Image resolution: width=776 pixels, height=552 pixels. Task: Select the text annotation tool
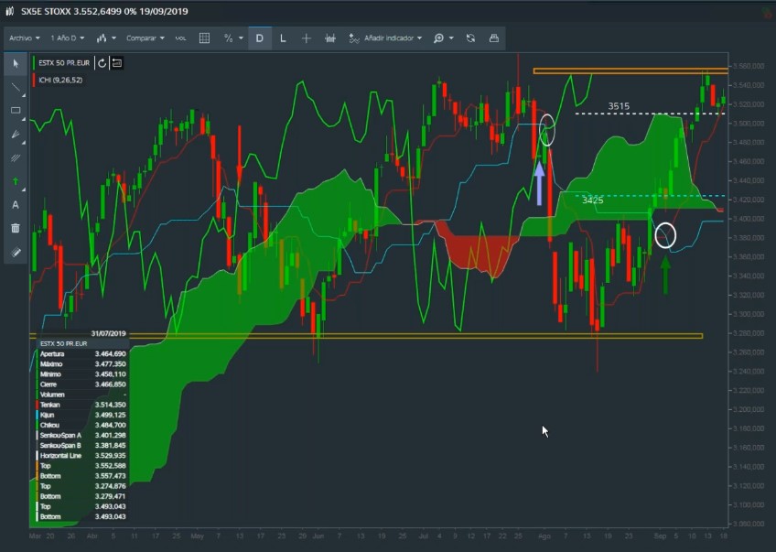(16, 205)
